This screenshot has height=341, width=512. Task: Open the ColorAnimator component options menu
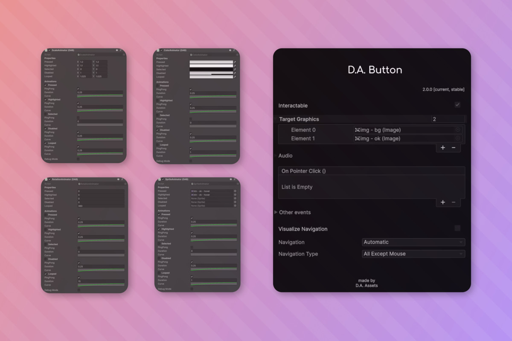pyautogui.click(x=234, y=50)
